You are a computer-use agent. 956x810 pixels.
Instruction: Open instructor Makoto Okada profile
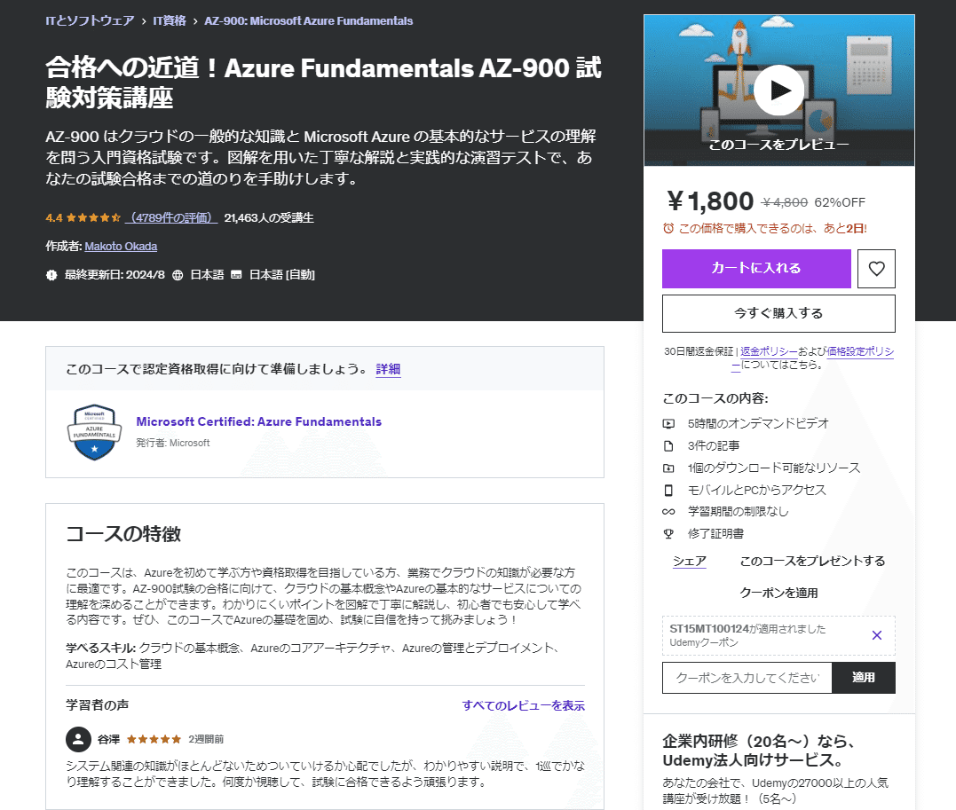coord(121,247)
